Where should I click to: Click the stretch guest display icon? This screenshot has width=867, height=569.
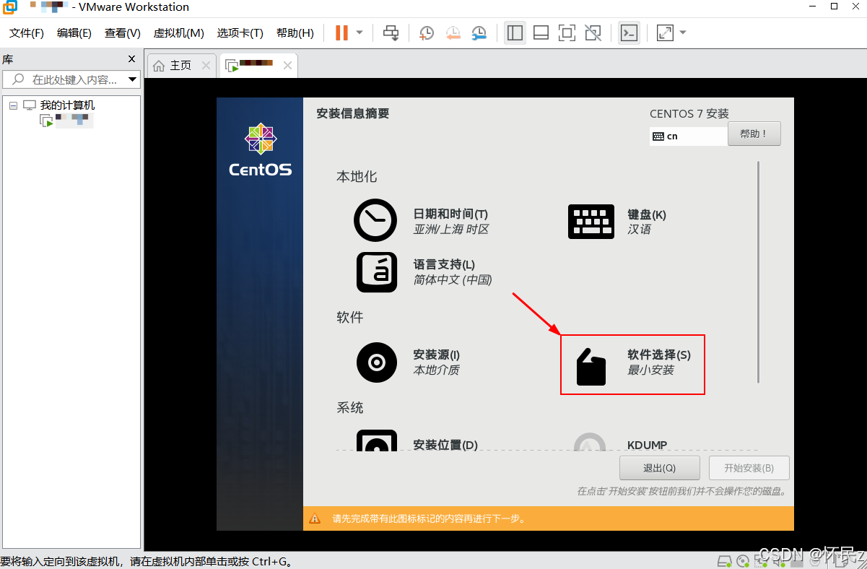pyautogui.click(x=665, y=32)
